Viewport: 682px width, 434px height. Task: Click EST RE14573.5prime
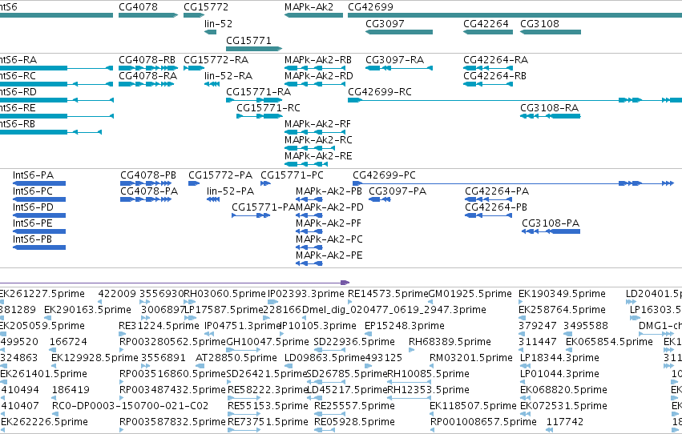tap(389, 294)
